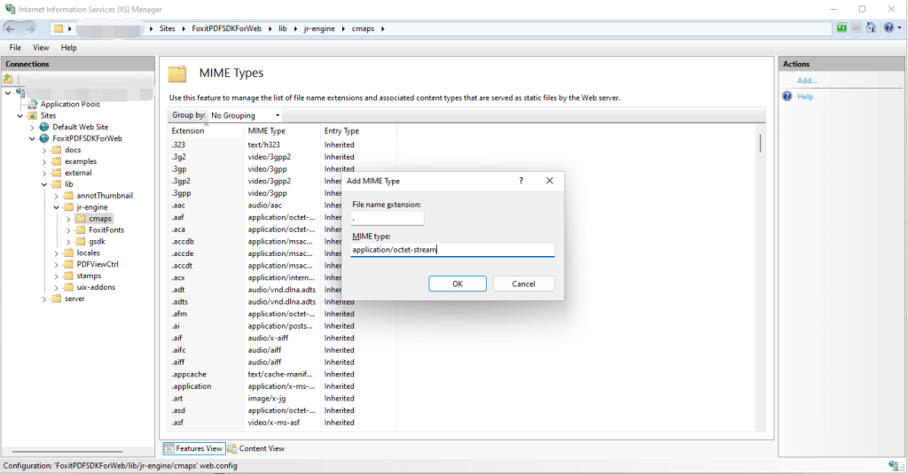This screenshot has width=908, height=474.
Task: Click the File name extension field
Action: [387, 218]
